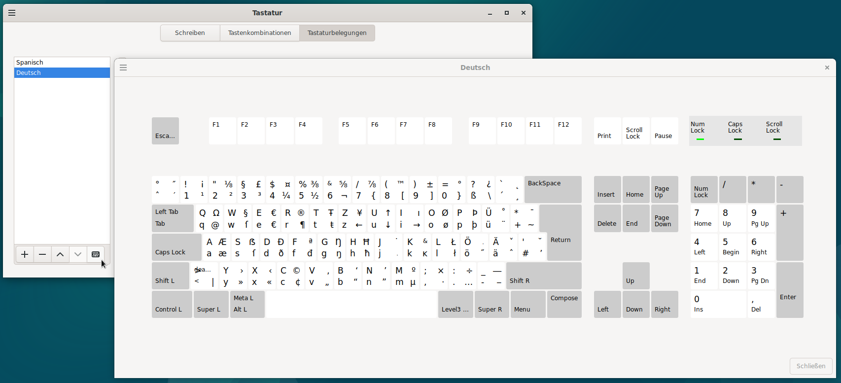This screenshot has height=383, width=841.
Task: Click the Left arrow key
Action: [x=607, y=304]
